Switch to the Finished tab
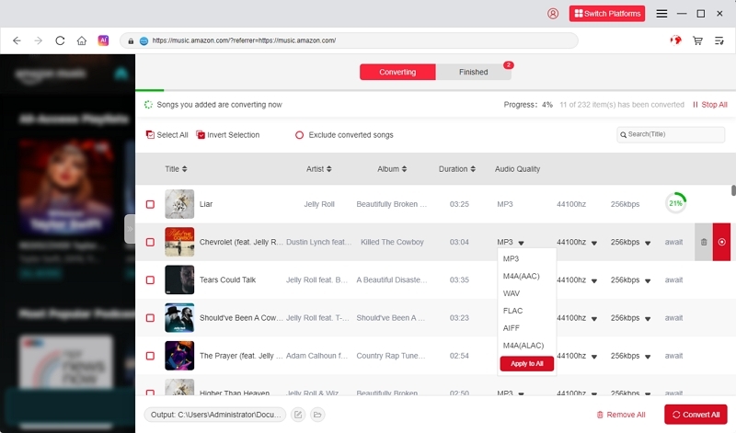This screenshot has height=433, width=736. pyautogui.click(x=474, y=72)
